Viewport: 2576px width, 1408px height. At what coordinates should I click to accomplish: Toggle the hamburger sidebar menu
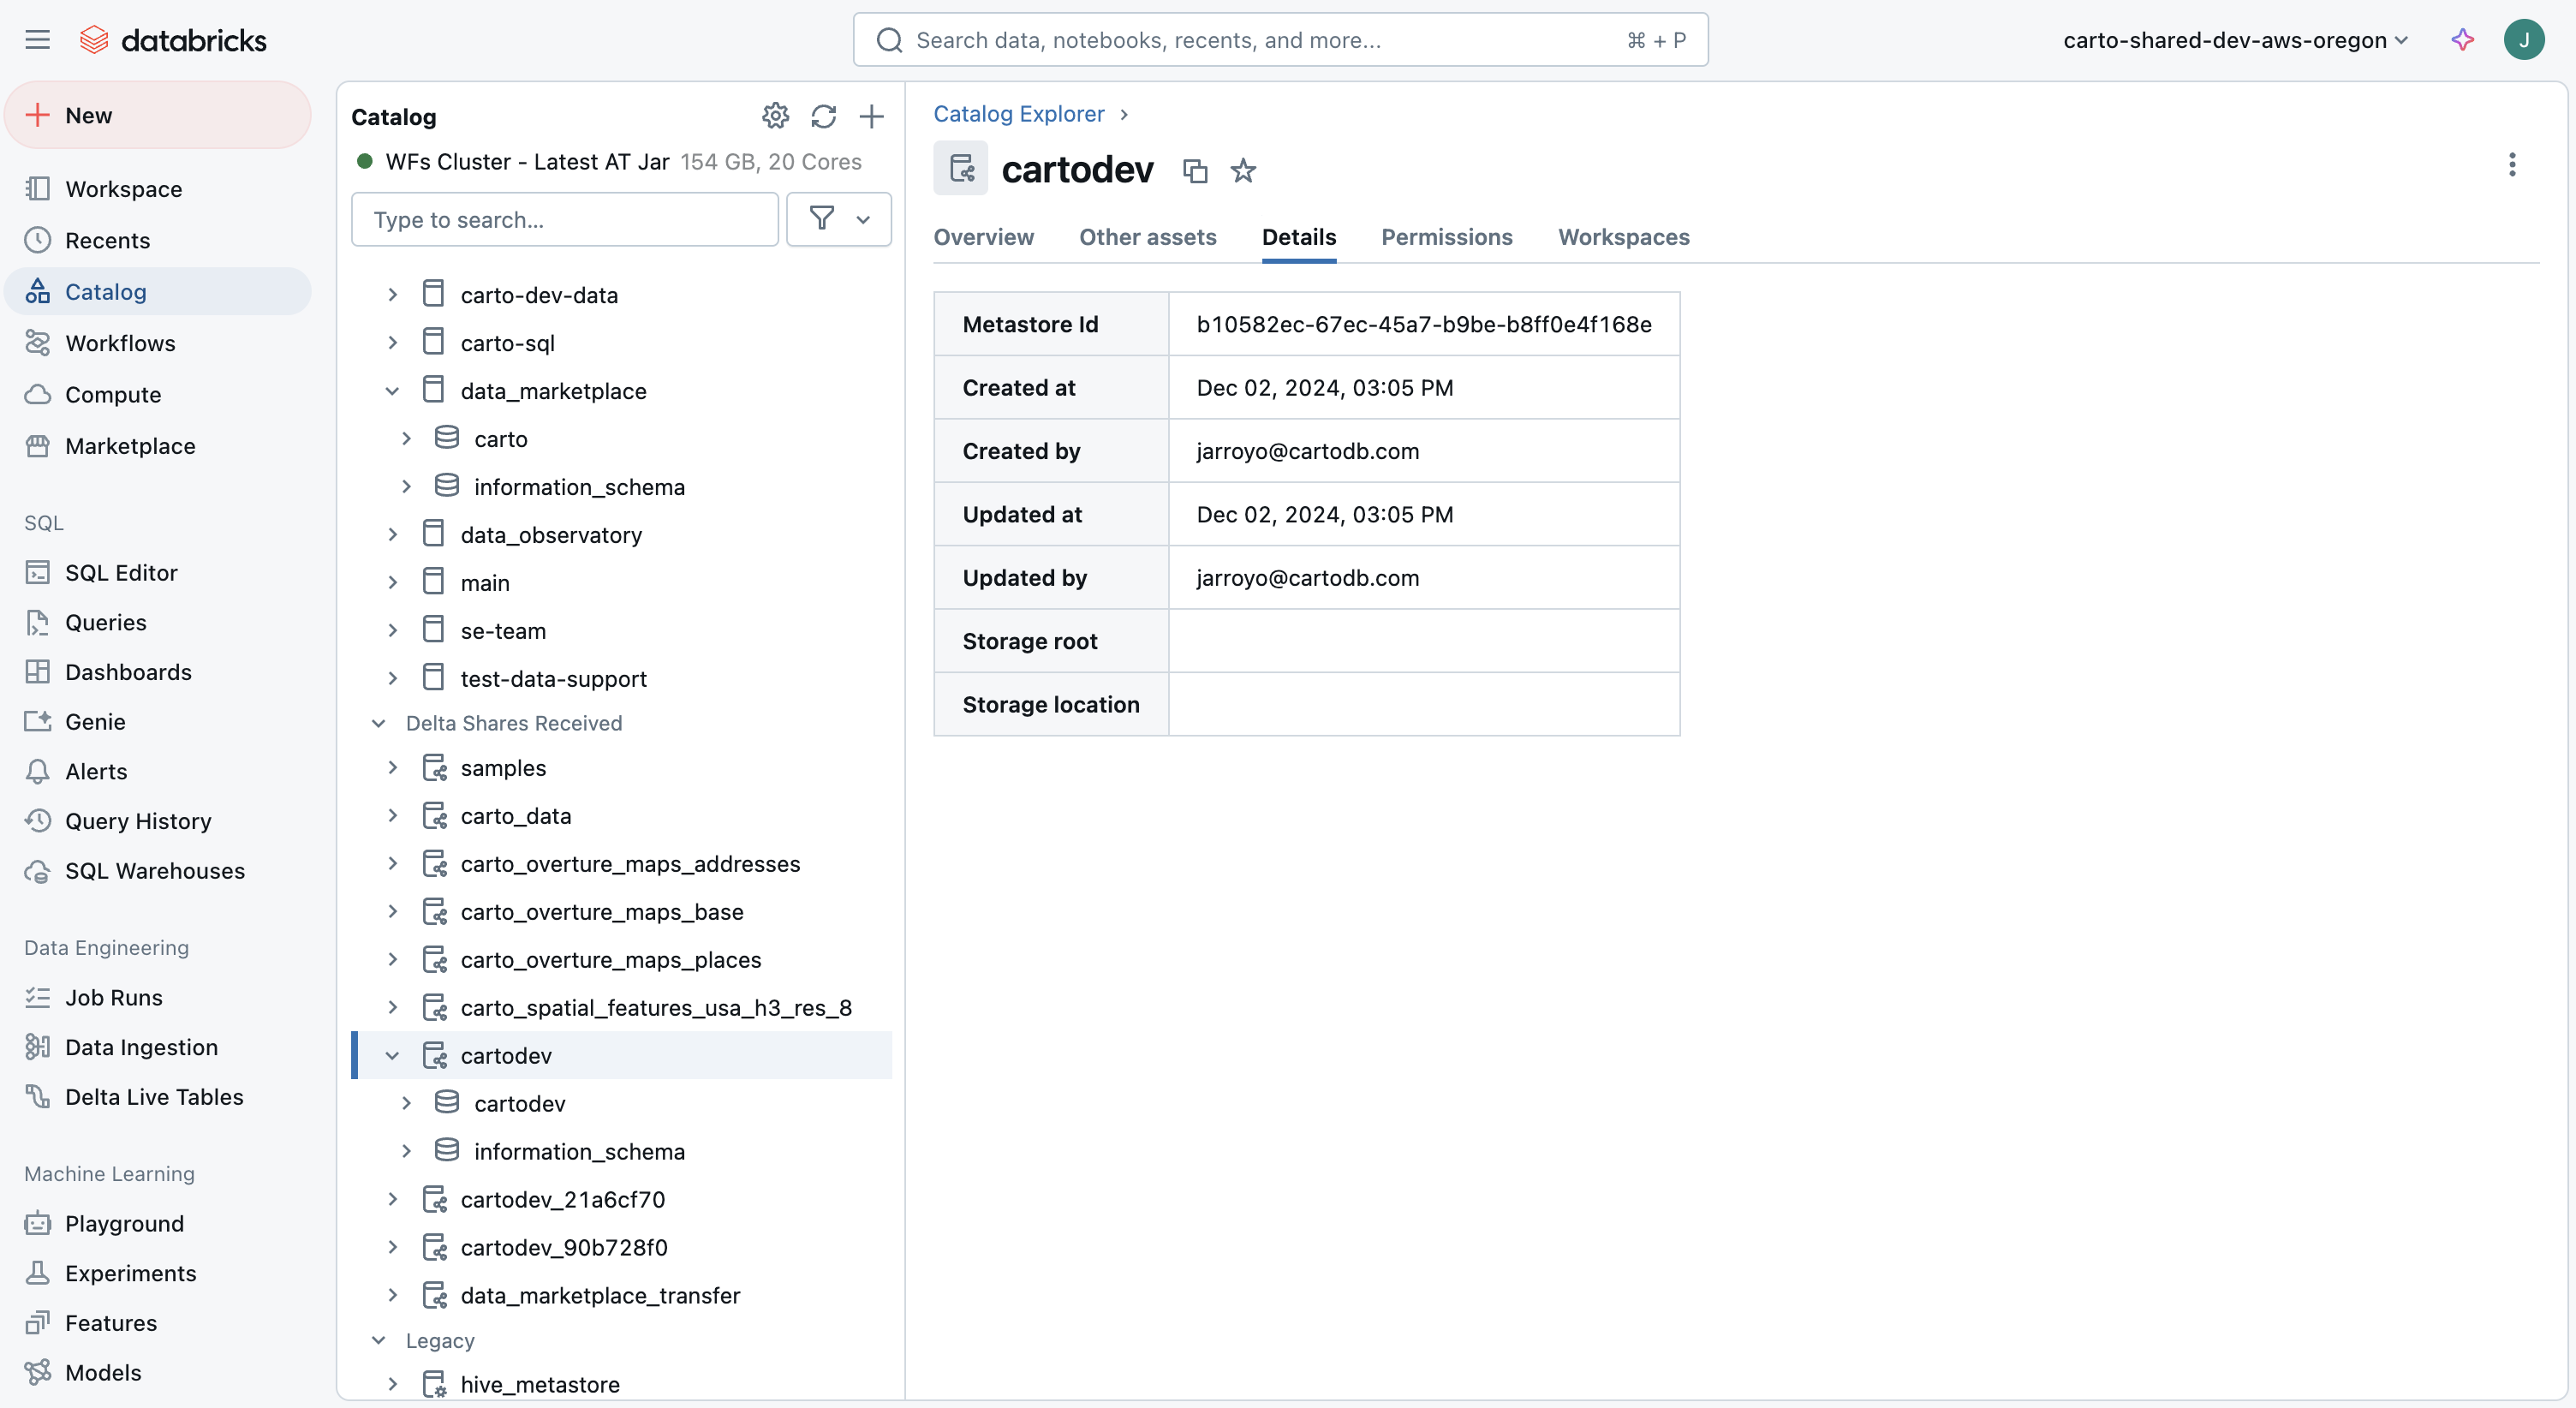pyautogui.click(x=37, y=40)
